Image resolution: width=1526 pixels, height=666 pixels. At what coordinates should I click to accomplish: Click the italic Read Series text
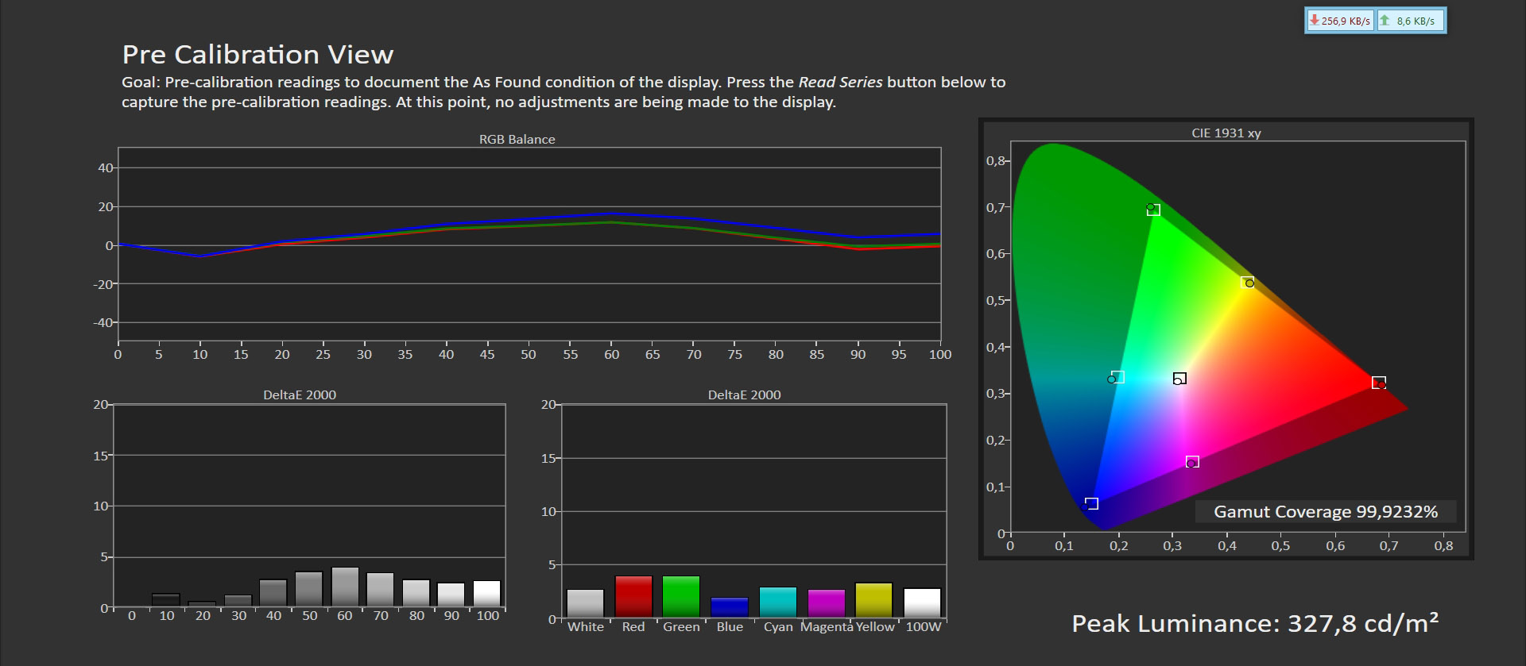(840, 83)
